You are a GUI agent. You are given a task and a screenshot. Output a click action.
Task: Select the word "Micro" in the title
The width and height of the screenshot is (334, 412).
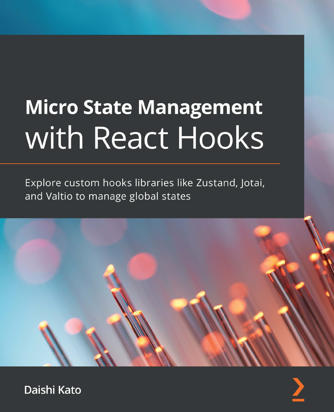pyautogui.click(x=52, y=107)
